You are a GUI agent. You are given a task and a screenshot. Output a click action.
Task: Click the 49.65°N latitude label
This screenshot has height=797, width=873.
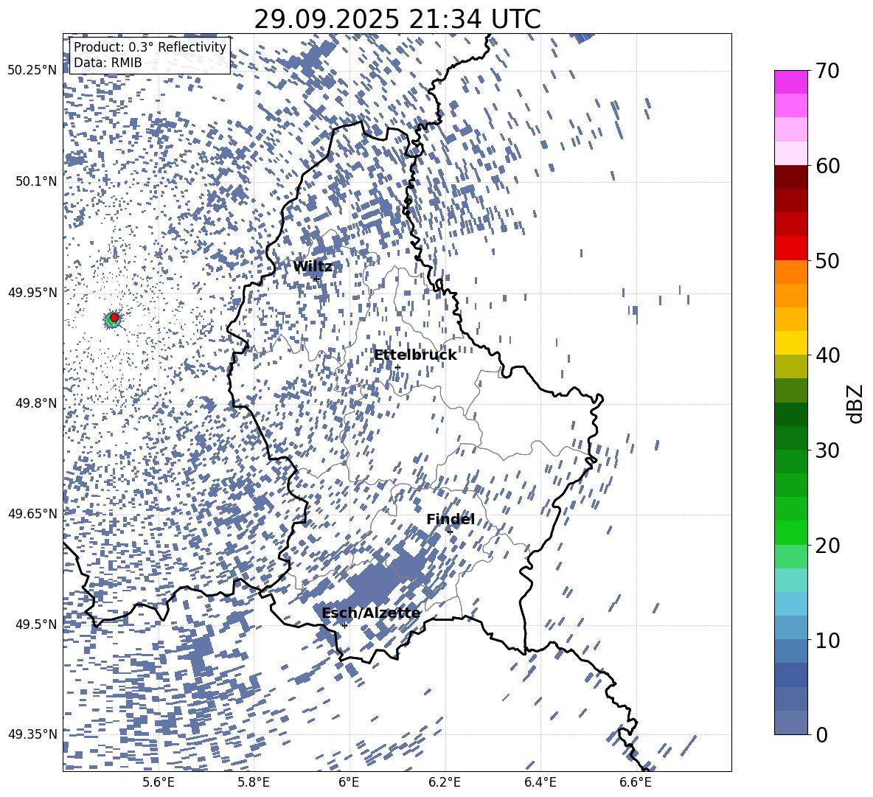click(32, 513)
